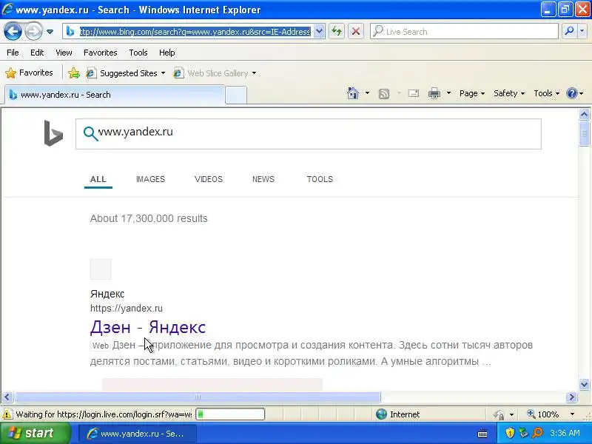Expand Web Slice Gallery dropdown arrow
The image size is (592, 444).
click(x=254, y=73)
